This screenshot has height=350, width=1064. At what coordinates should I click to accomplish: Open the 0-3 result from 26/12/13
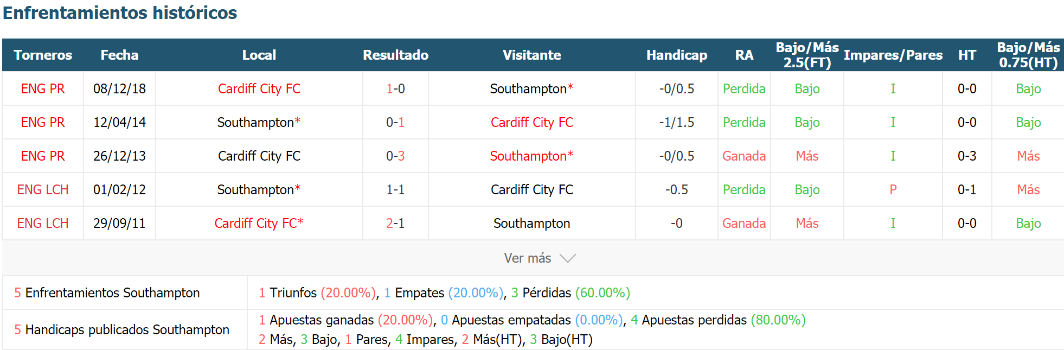[x=395, y=156]
